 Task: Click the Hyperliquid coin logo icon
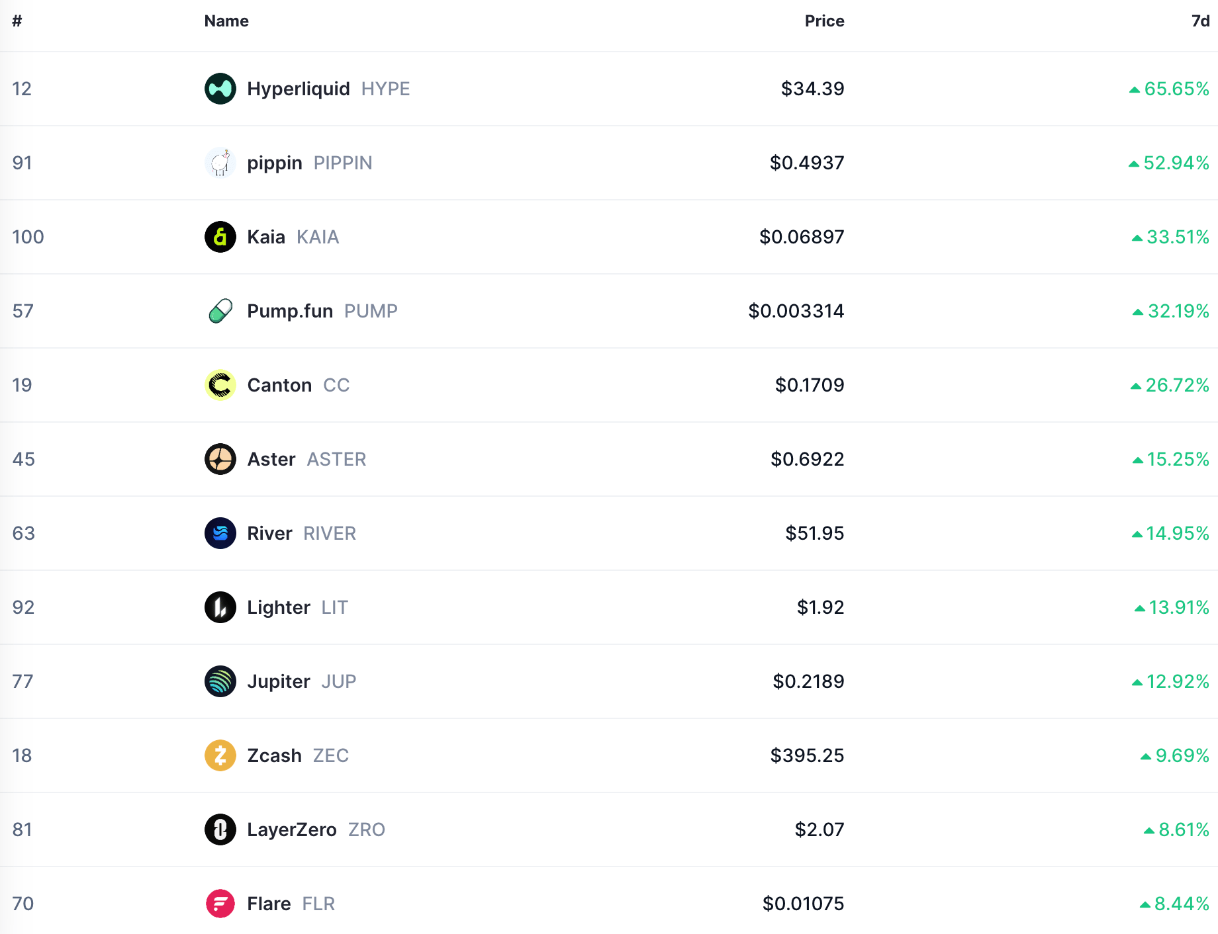[220, 89]
